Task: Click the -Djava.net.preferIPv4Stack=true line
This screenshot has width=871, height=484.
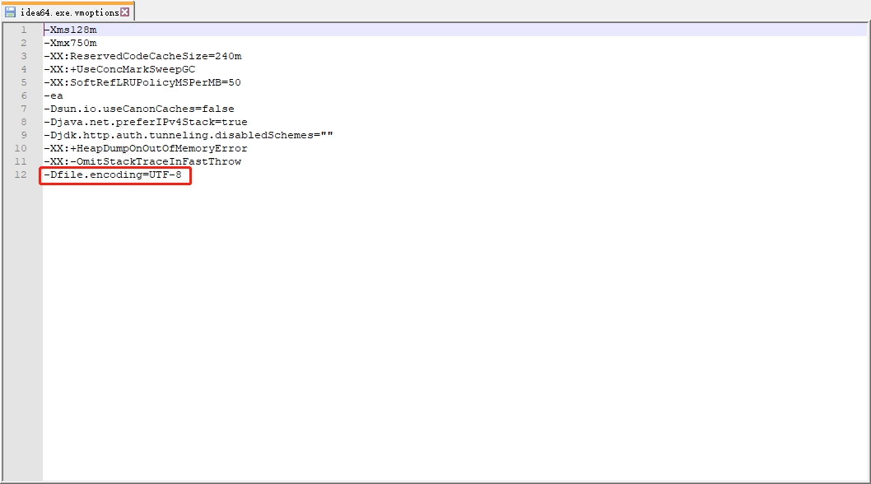Action: pos(146,123)
